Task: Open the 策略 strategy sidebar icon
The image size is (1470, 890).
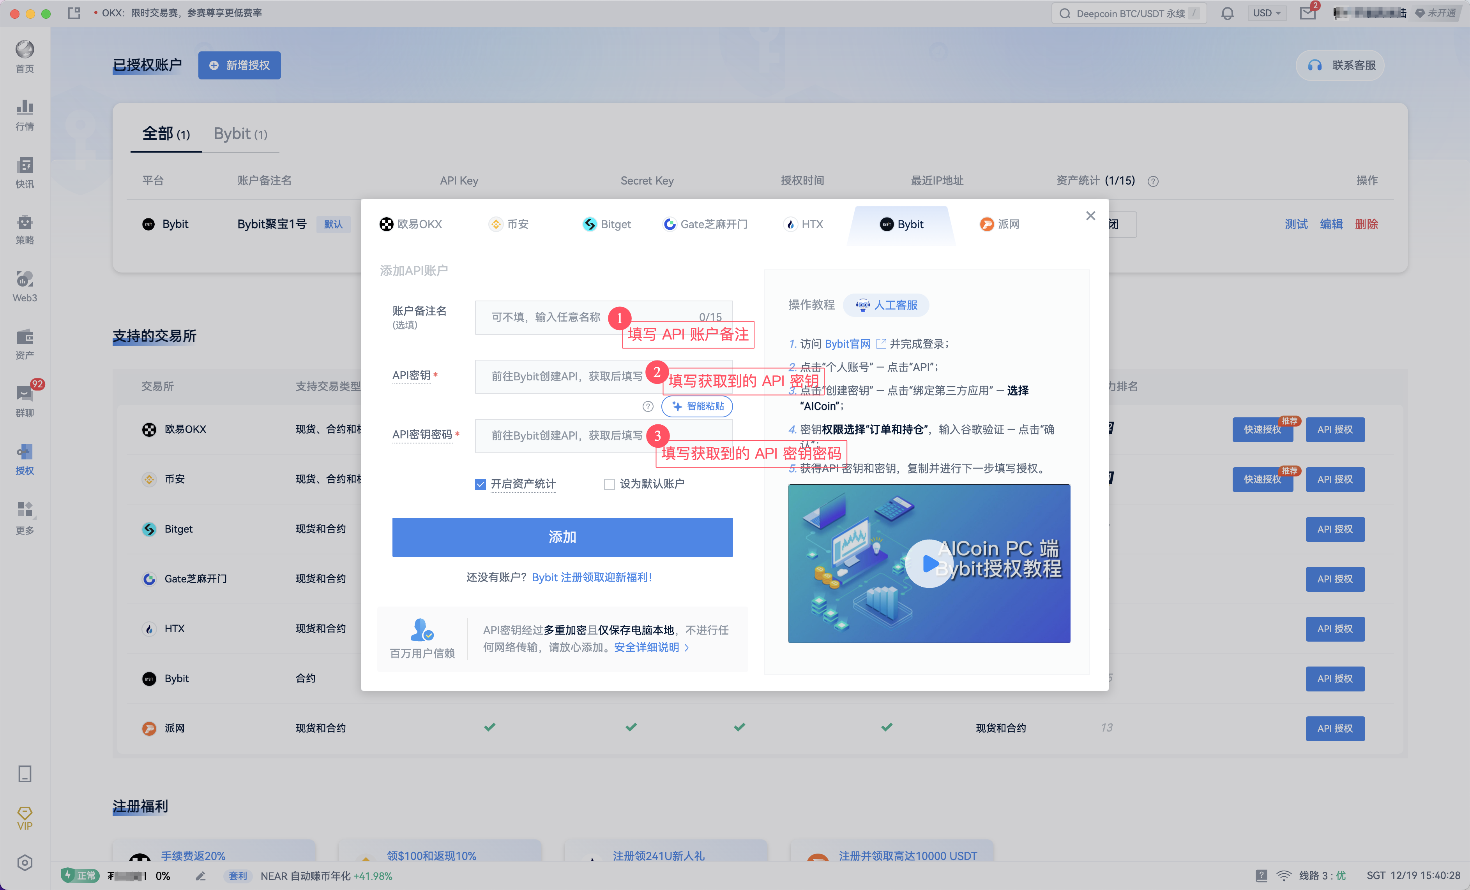Action: [x=25, y=229]
